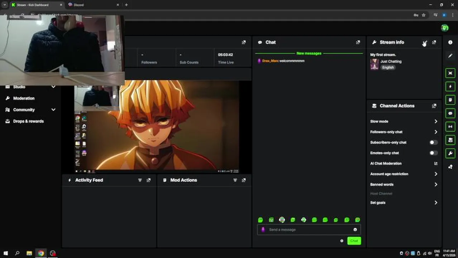The width and height of the screenshot is (458, 258).
Task: Open emote picker in message box
Action: (x=355, y=230)
